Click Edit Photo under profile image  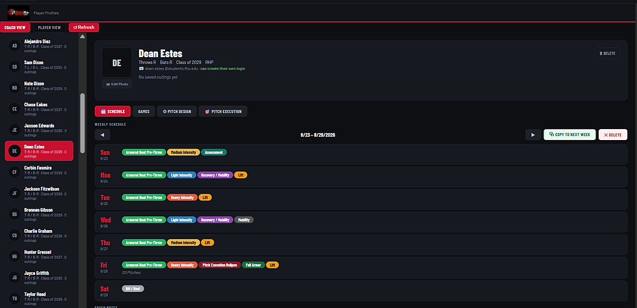(116, 84)
